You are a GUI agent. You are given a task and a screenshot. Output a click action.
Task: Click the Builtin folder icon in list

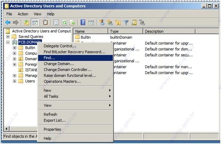[77, 37]
